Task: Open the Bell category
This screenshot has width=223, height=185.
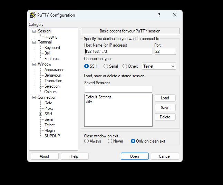Action: coord(47,53)
